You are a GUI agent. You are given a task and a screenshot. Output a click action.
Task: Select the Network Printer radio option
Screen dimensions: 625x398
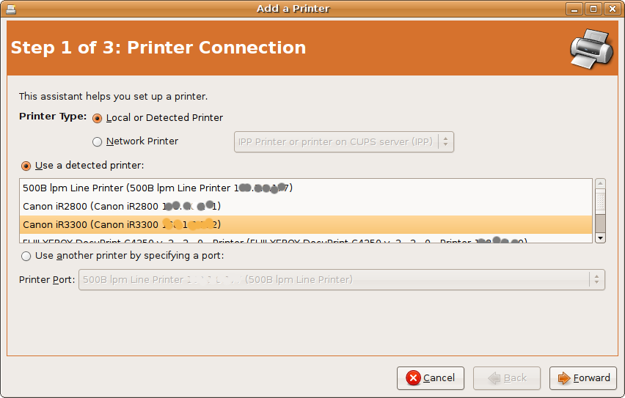tap(97, 142)
